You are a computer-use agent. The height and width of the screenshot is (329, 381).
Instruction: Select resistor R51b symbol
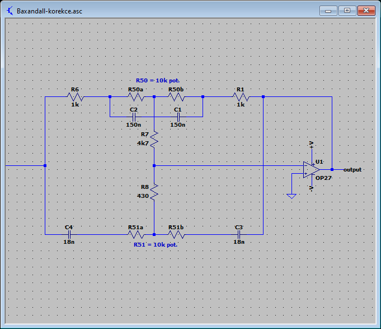click(176, 235)
